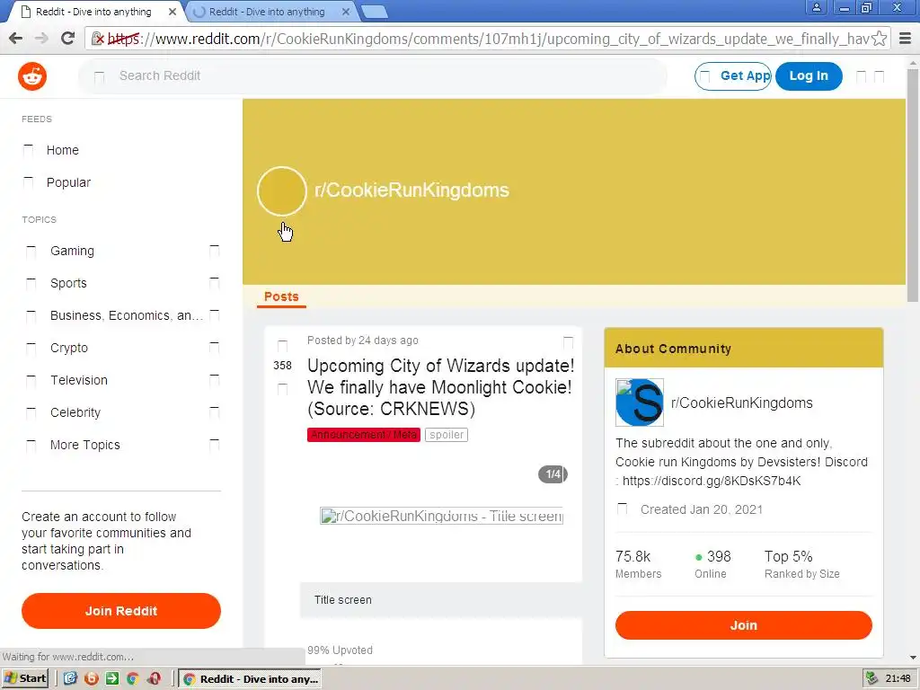This screenshot has height=690, width=920.
Task: Downvote the Moonlight Cookie post
Action: pos(282,389)
